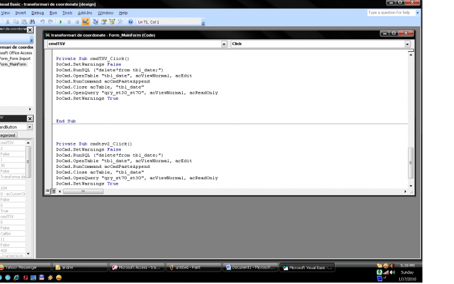The image size is (454, 284).
Task: Click the '0 - acCursorOn' property value
Action: point(12,194)
